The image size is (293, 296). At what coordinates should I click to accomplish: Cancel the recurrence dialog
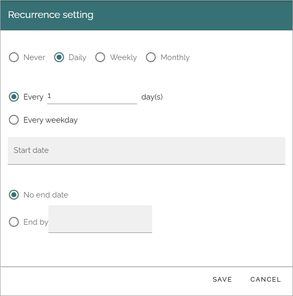pos(266,280)
